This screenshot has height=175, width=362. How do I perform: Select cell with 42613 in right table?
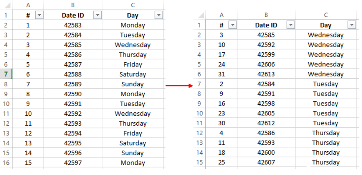click(x=266, y=74)
